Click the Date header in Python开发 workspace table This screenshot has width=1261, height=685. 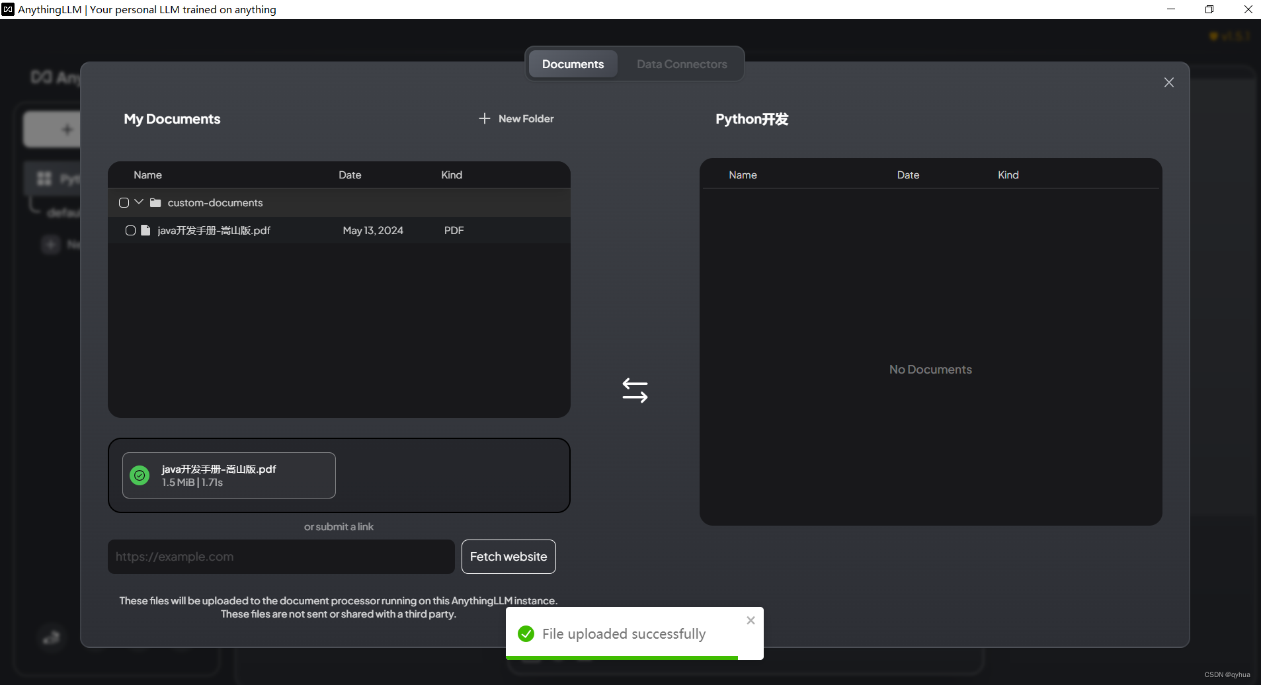pos(908,175)
